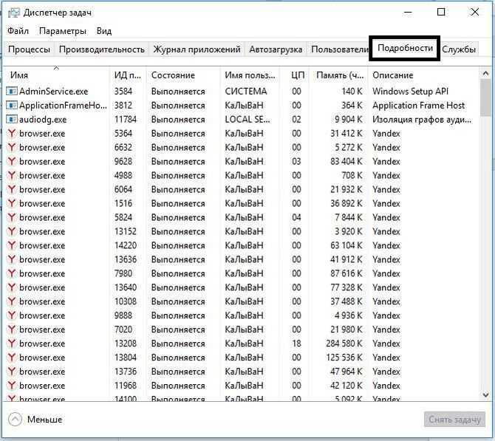This screenshot has height=441, width=495.
Task: Sort by the Имя пользователя column header
Action: tap(250, 75)
